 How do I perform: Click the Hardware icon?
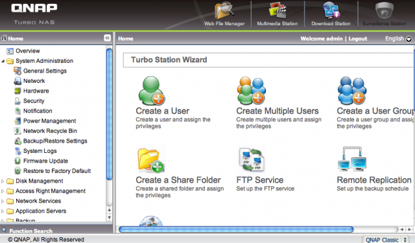[x=18, y=91]
